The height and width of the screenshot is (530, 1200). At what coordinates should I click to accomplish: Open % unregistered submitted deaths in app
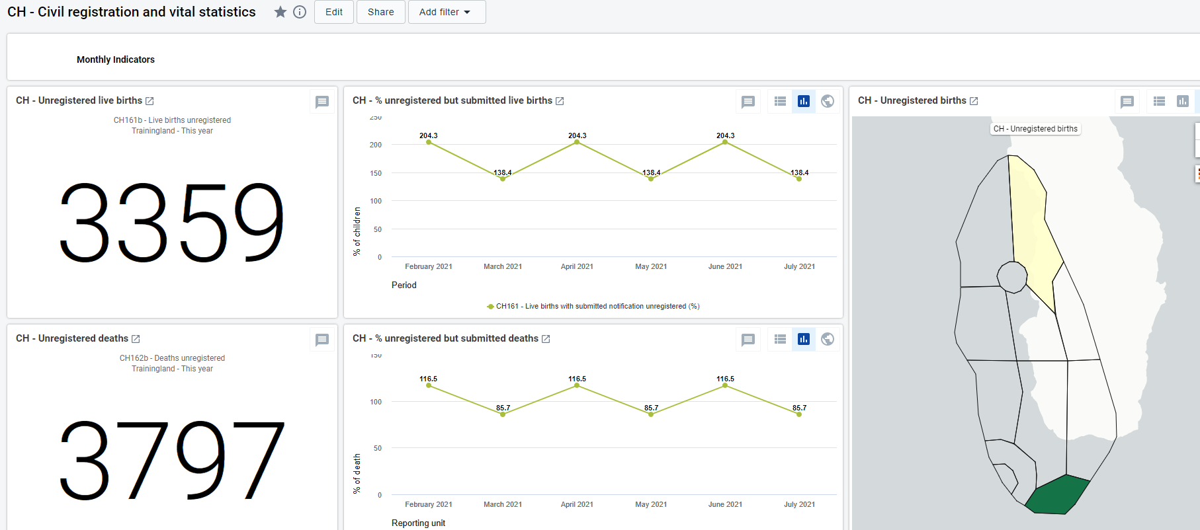(546, 339)
